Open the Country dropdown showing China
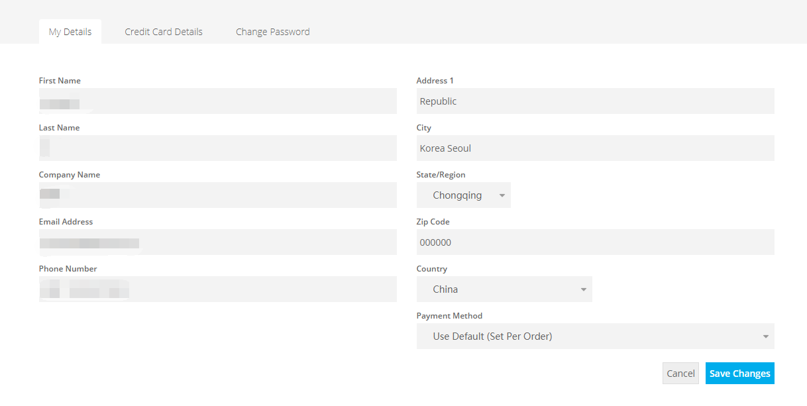Screen dimensions: 807x406 (x=504, y=289)
